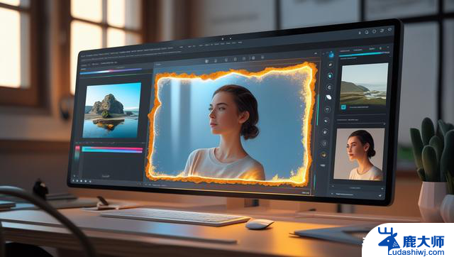Click the gold-colored tool near the toolbar bottom
The height and width of the screenshot is (257, 454).
(x=323, y=155)
